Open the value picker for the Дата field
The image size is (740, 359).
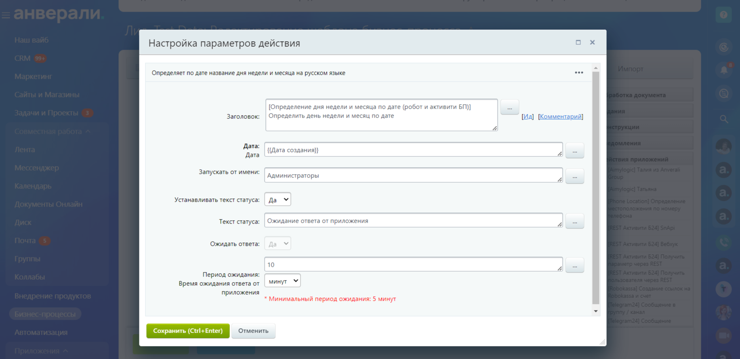[x=574, y=151]
